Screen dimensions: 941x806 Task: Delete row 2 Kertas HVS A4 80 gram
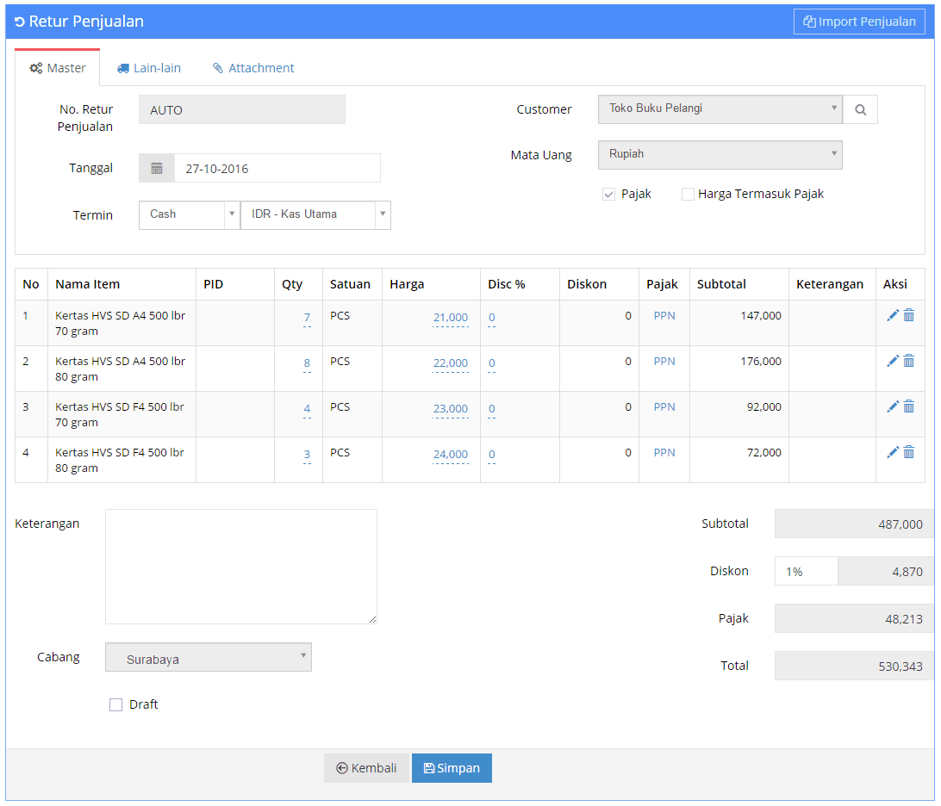(908, 361)
